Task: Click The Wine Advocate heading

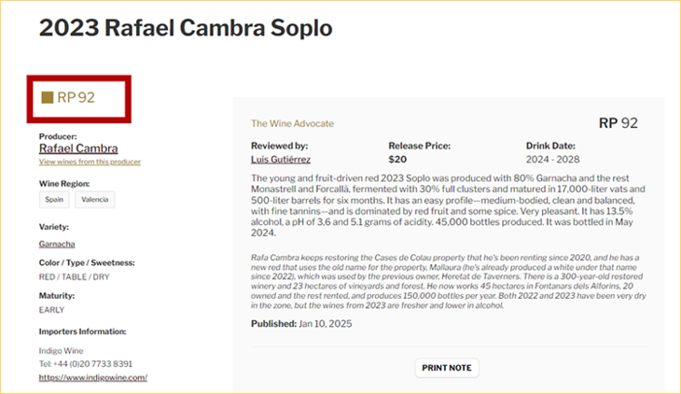Action: 292,123
